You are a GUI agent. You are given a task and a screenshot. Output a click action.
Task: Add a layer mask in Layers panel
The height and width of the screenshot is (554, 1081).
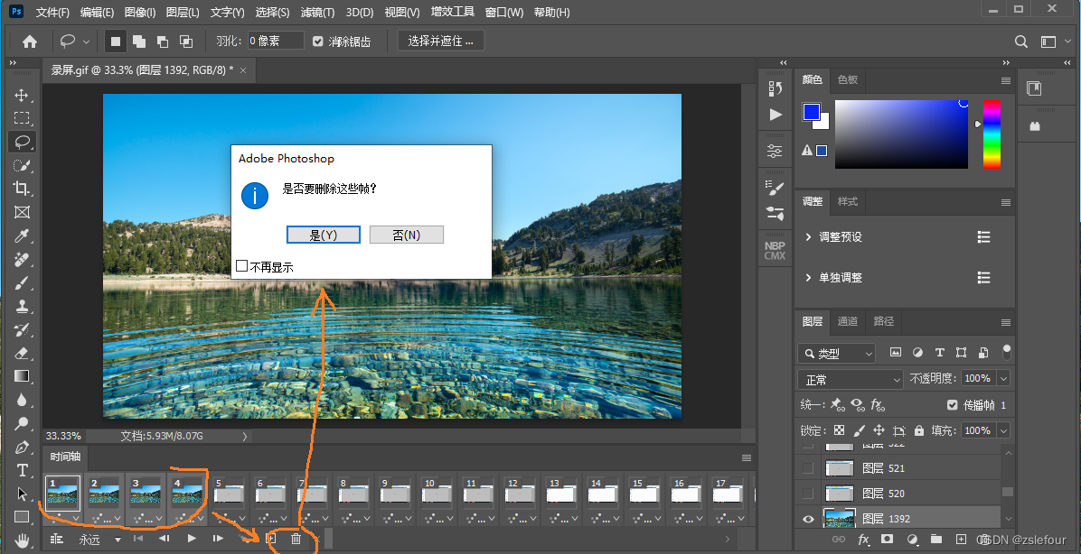[888, 539]
